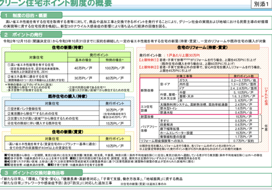The image size is (272, 190).
Task: Click row "①空き家バンク登録住宅"
Action: click(52, 109)
